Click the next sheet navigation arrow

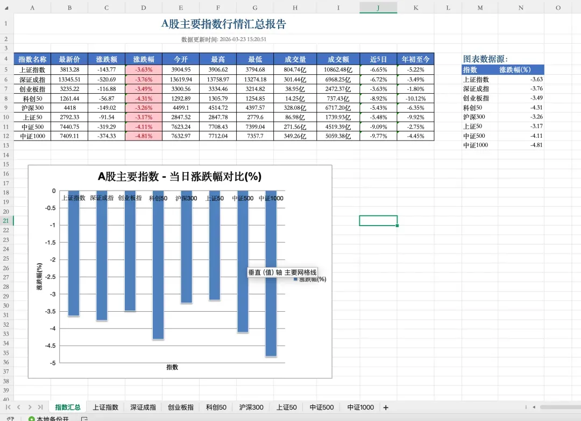tap(30, 408)
